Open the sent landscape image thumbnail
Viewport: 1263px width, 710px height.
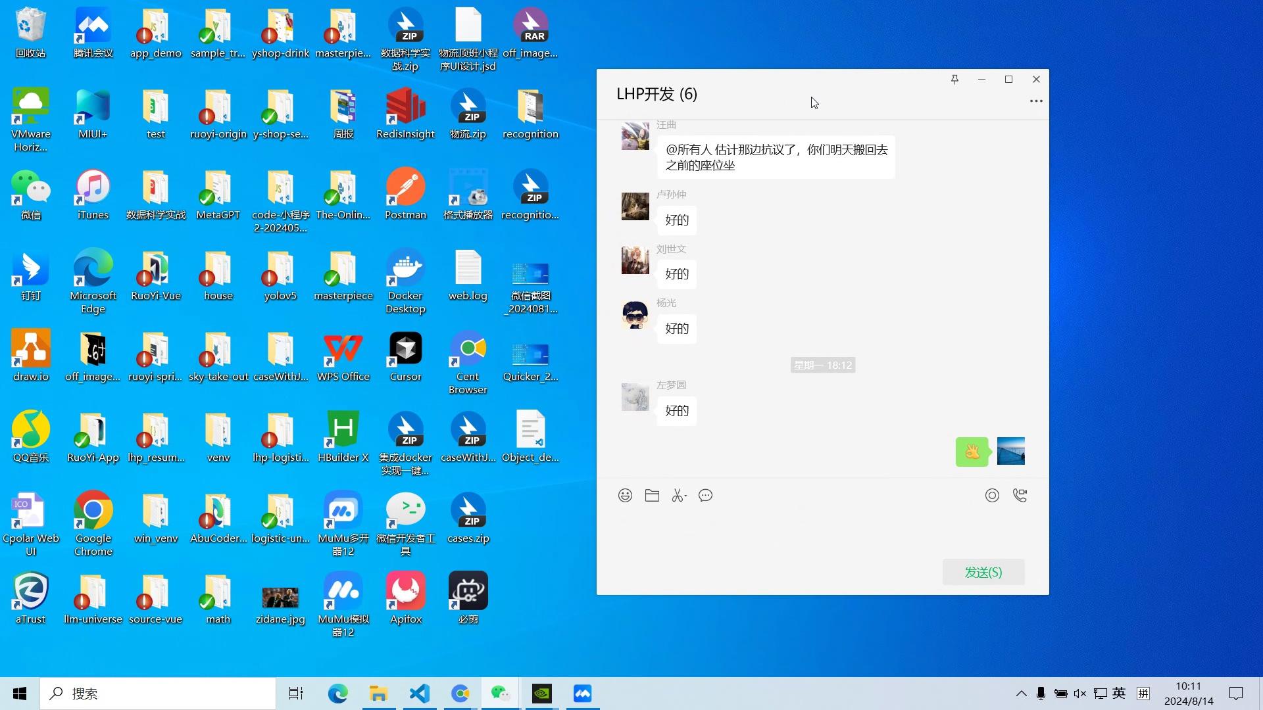coord(1010,452)
